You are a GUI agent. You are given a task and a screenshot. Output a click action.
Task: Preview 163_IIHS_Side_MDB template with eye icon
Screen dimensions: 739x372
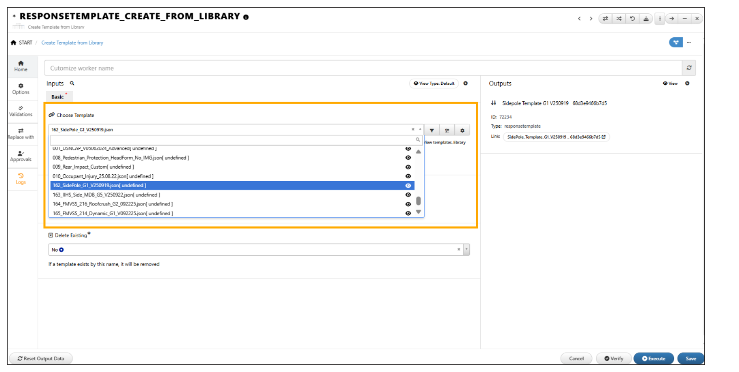pos(408,195)
